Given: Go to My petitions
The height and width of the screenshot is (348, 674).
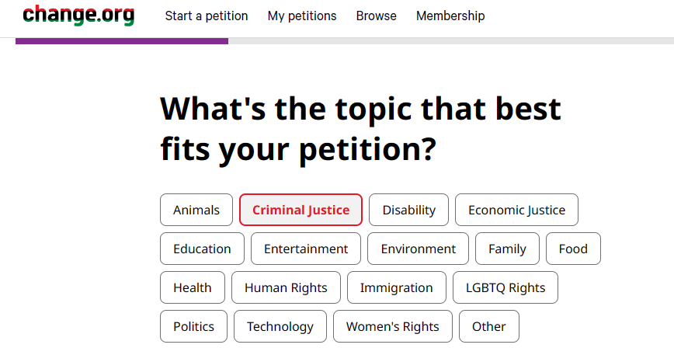Looking at the screenshot, I should (x=302, y=16).
